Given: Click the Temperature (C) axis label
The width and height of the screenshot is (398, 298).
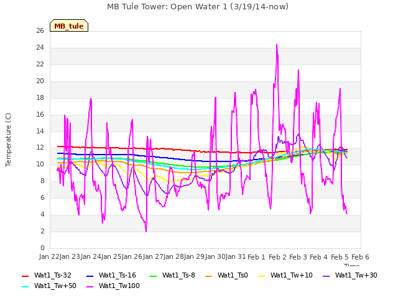Looking at the screenshot, I should click(8, 140).
